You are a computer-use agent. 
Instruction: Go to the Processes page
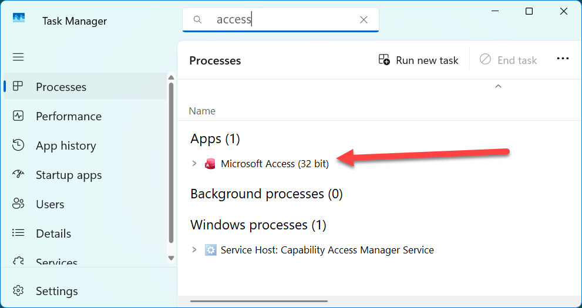pos(85,86)
